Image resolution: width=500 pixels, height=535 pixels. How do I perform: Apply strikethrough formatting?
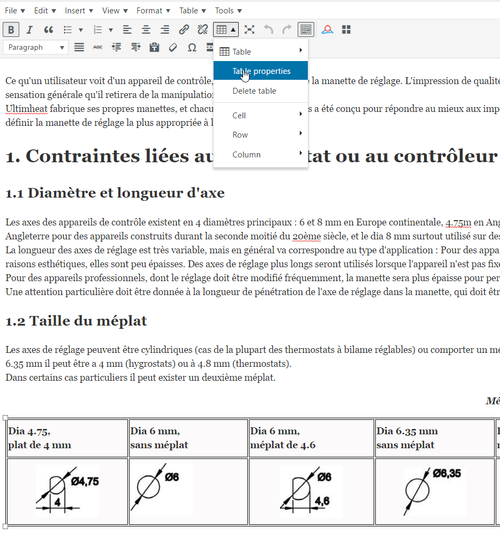[x=98, y=47]
